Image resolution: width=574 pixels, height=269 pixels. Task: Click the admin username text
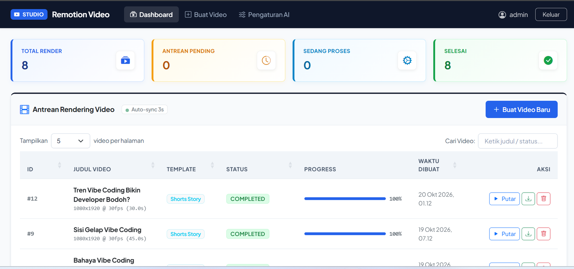tap(518, 15)
